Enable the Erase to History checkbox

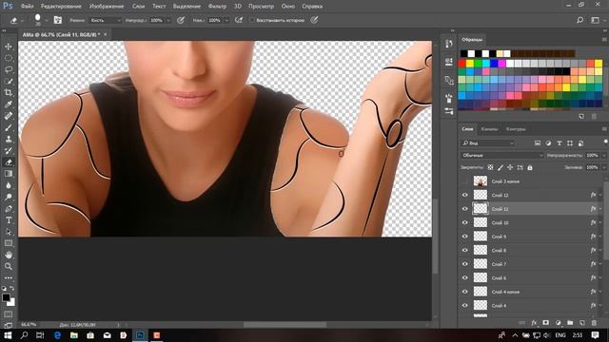(x=251, y=20)
